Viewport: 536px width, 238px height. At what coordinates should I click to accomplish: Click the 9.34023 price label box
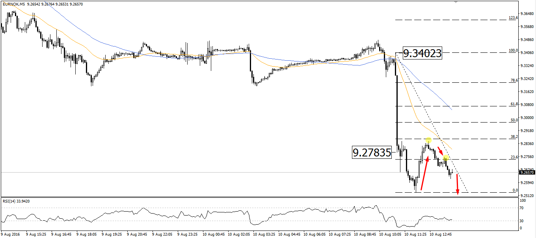422,53
